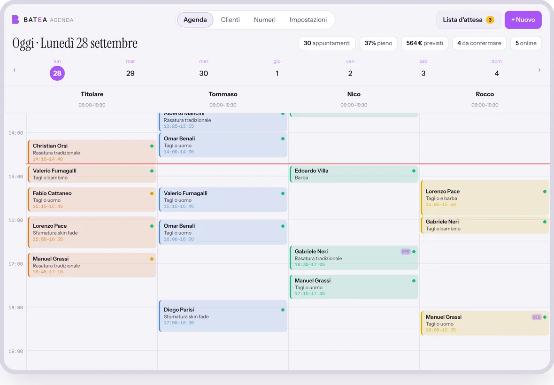The width and height of the screenshot is (554, 385).
Task: Select Sunday 4 in week strip
Action: pos(496,73)
